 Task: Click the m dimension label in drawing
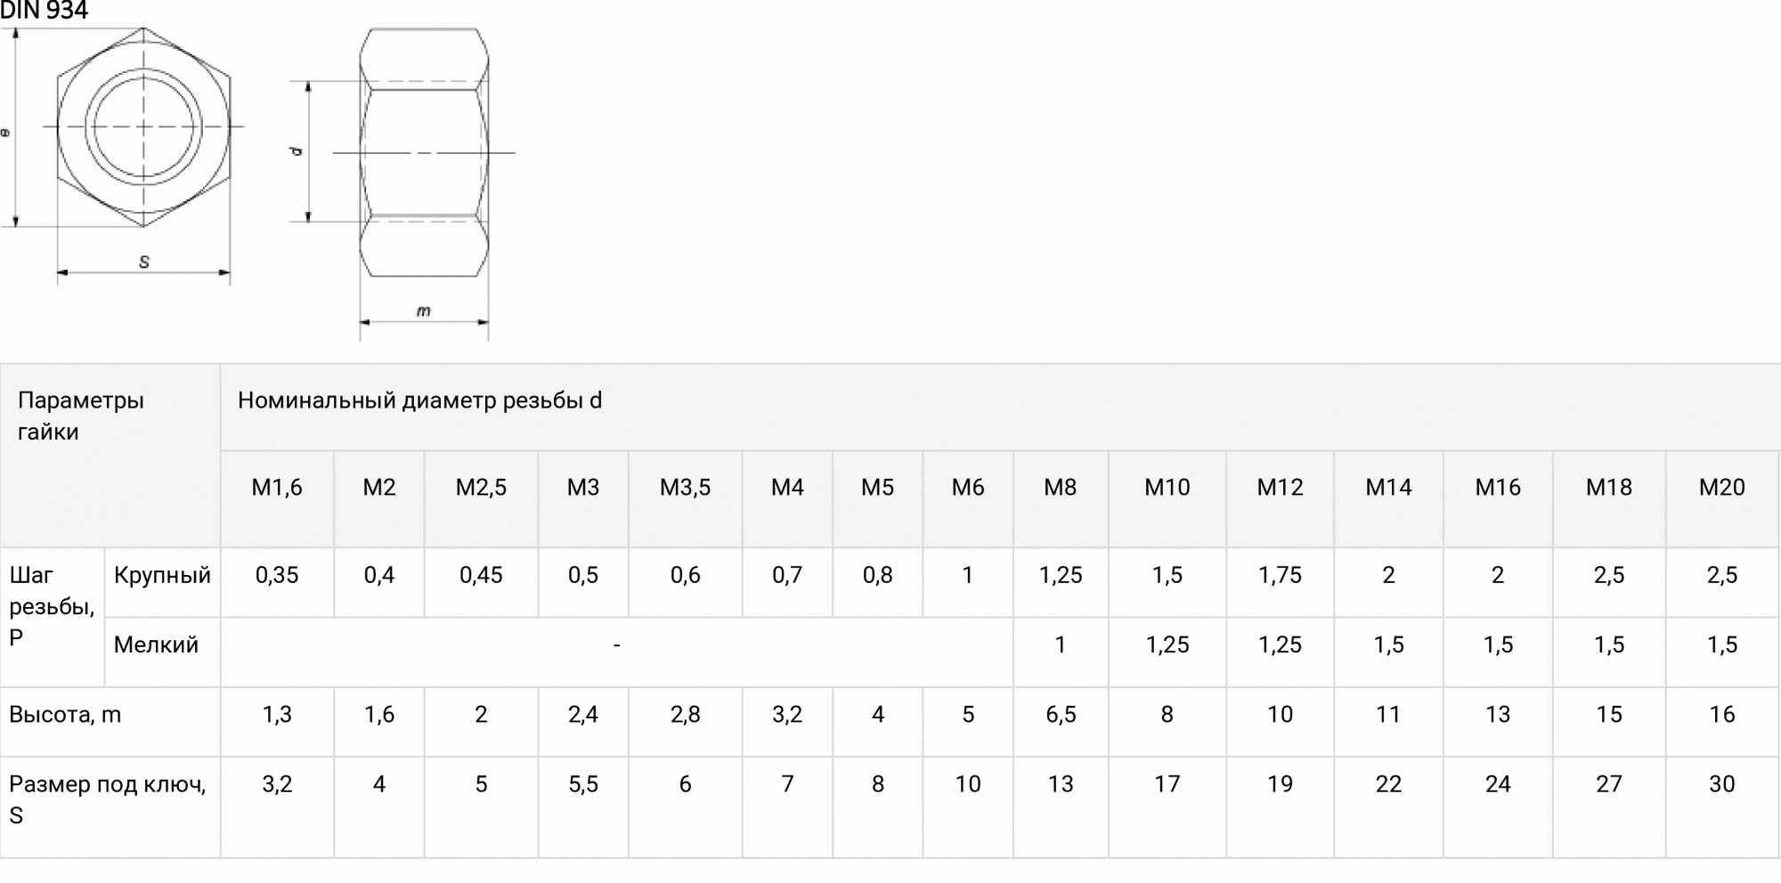click(x=424, y=311)
